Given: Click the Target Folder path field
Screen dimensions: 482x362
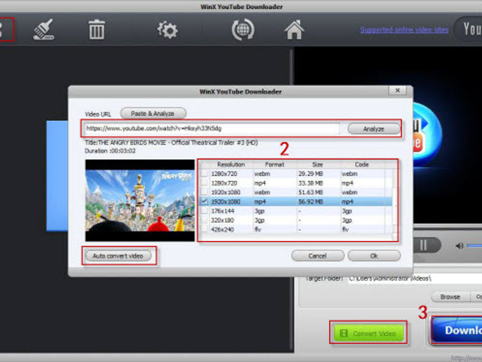Looking at the screenshot, I should [x=415, y=279].
